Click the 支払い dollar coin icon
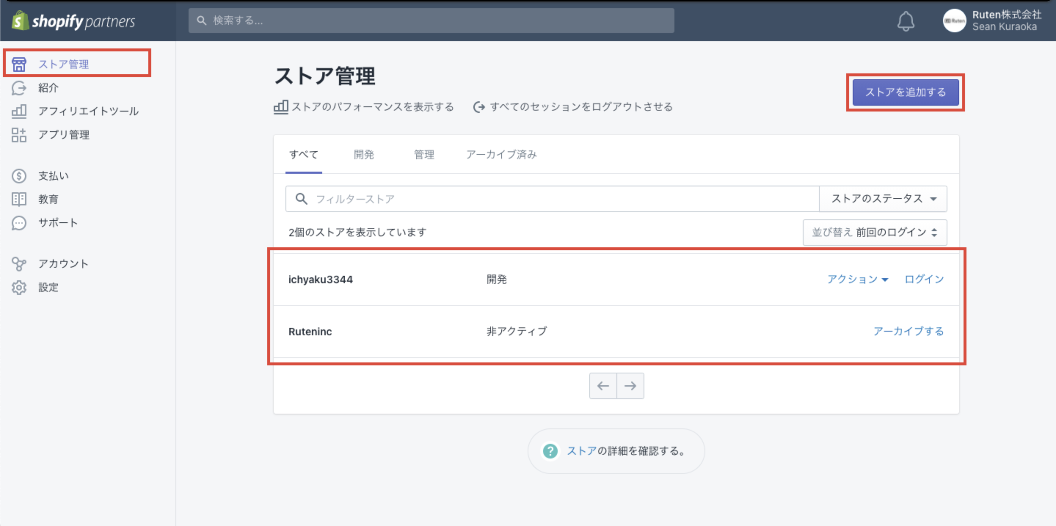The image size is (1056, 526). tap(19, 176)
